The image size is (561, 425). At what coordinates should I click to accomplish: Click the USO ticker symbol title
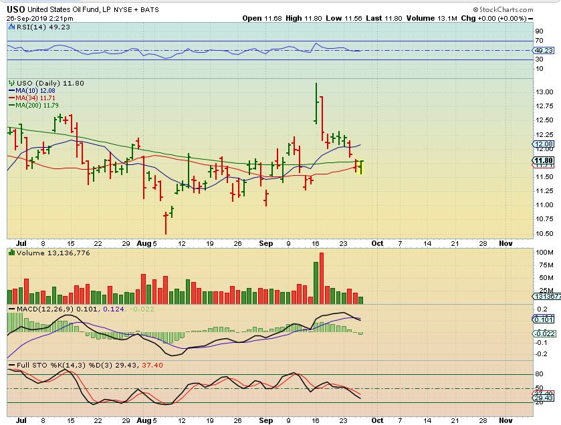pyautogui.click(x=16, y=9)
